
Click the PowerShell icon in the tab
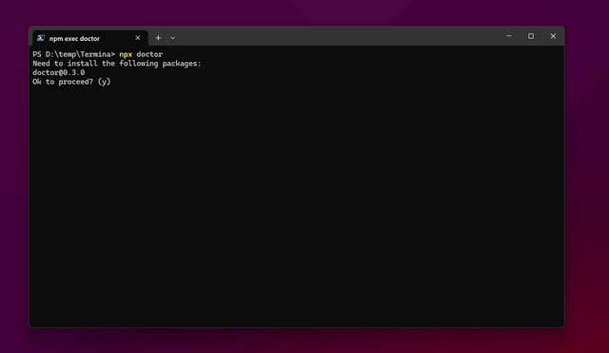[41, 38]
